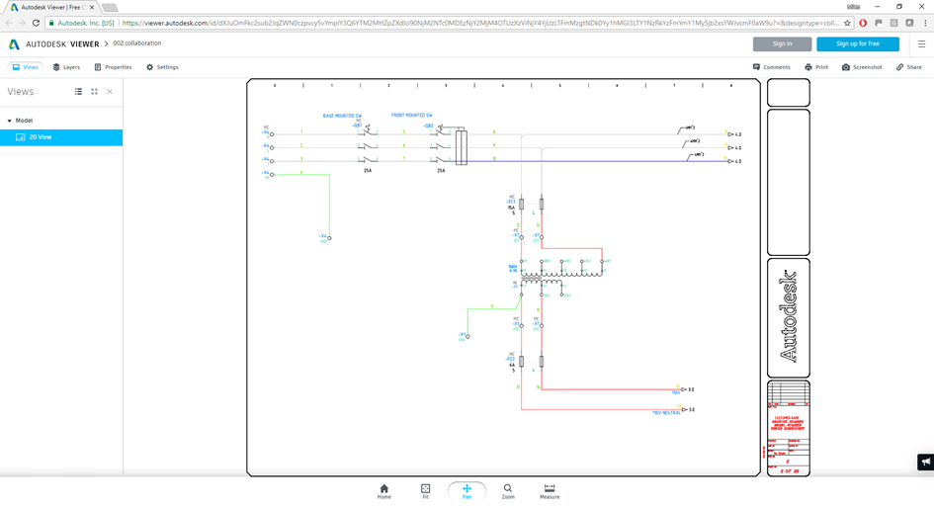Open the Settings tab
Screen dimensions: 934x506
point(162,67)
